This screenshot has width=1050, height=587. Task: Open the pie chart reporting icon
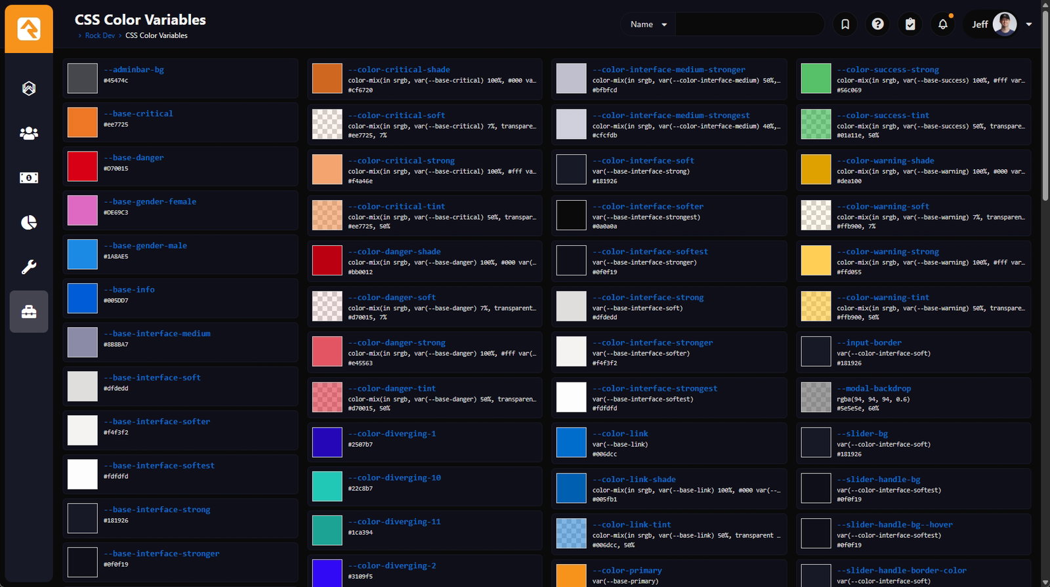click(x=29, y=222)
